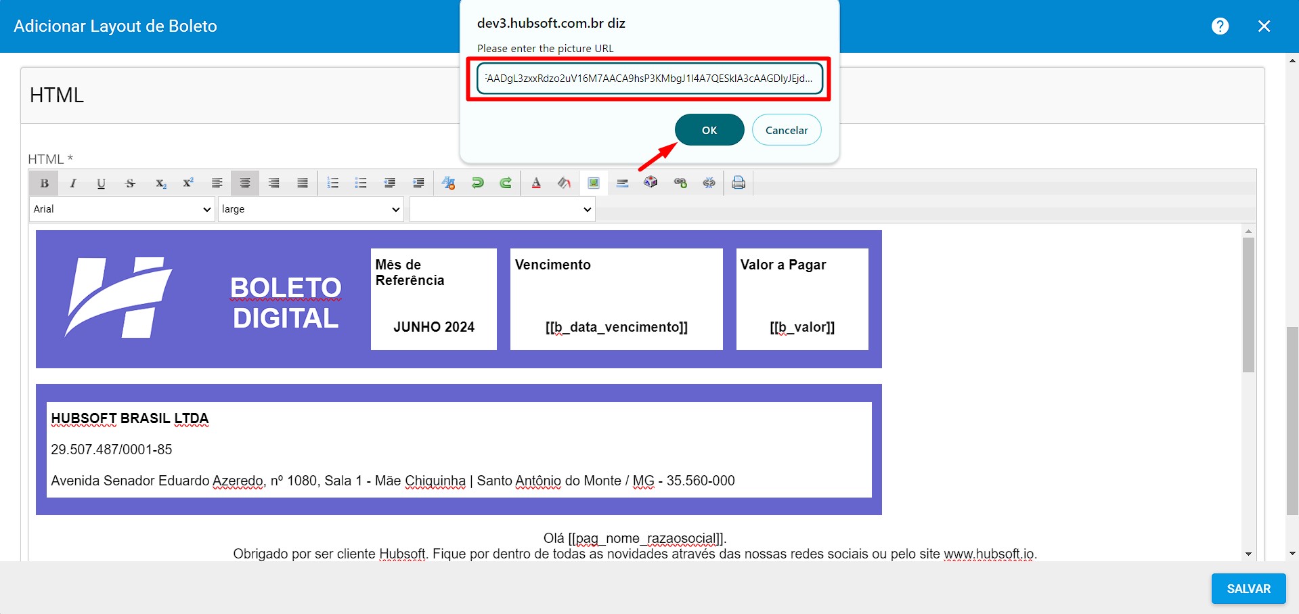Toggle bold formatting in the editor toolbar
Image resolution: width=1299 pixels, height=614 pixels.
point(44,183)
